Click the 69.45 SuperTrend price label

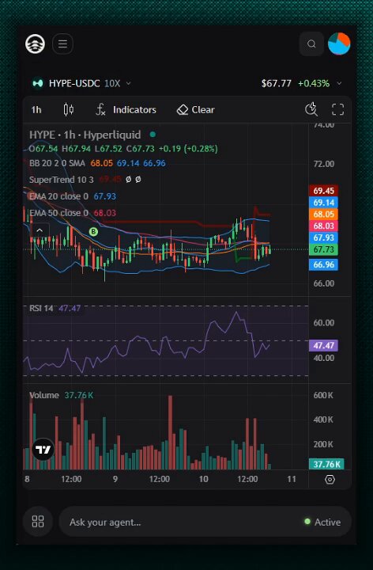tap(323, 191)
